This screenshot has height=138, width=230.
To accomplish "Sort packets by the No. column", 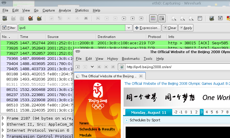I will click(9, 37).
